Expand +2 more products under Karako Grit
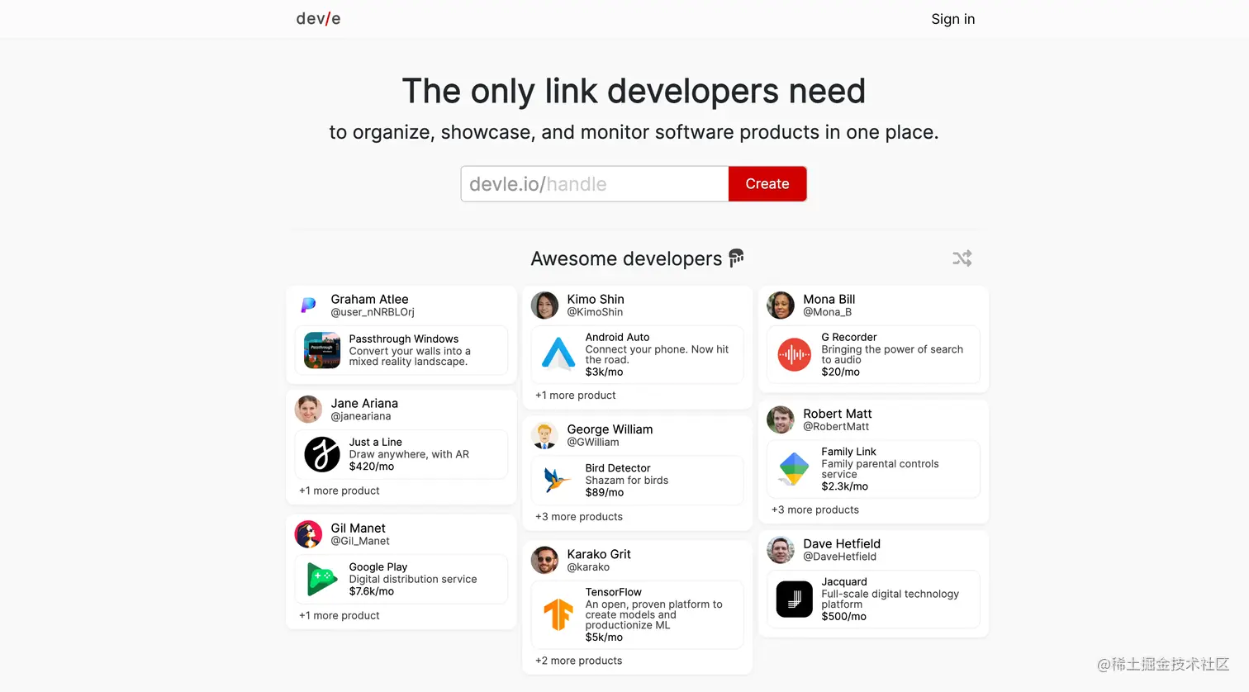1249x692 pixels. (579, 661)
